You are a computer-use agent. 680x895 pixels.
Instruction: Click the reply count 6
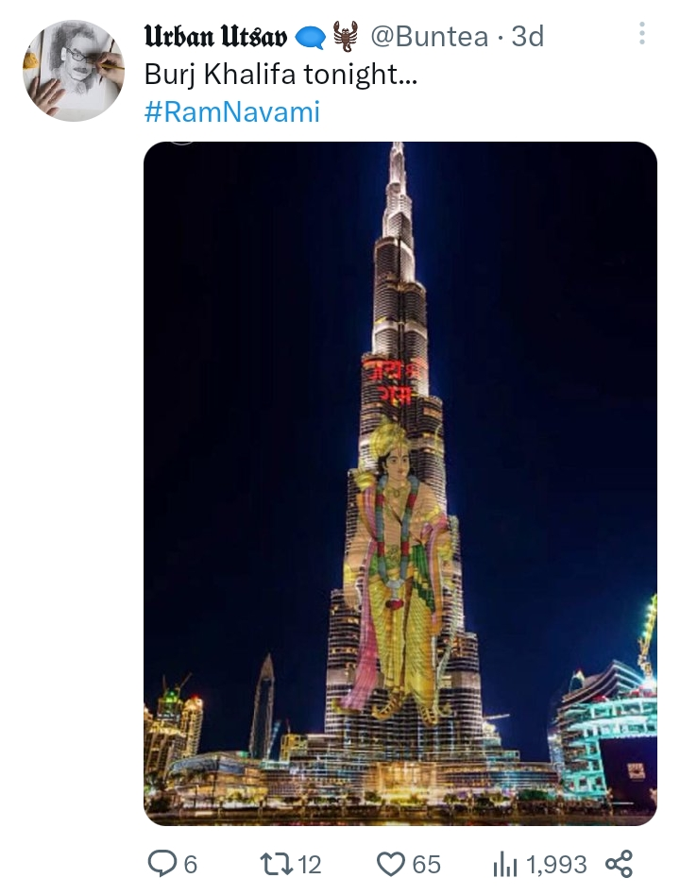click(x=191, y=865)
